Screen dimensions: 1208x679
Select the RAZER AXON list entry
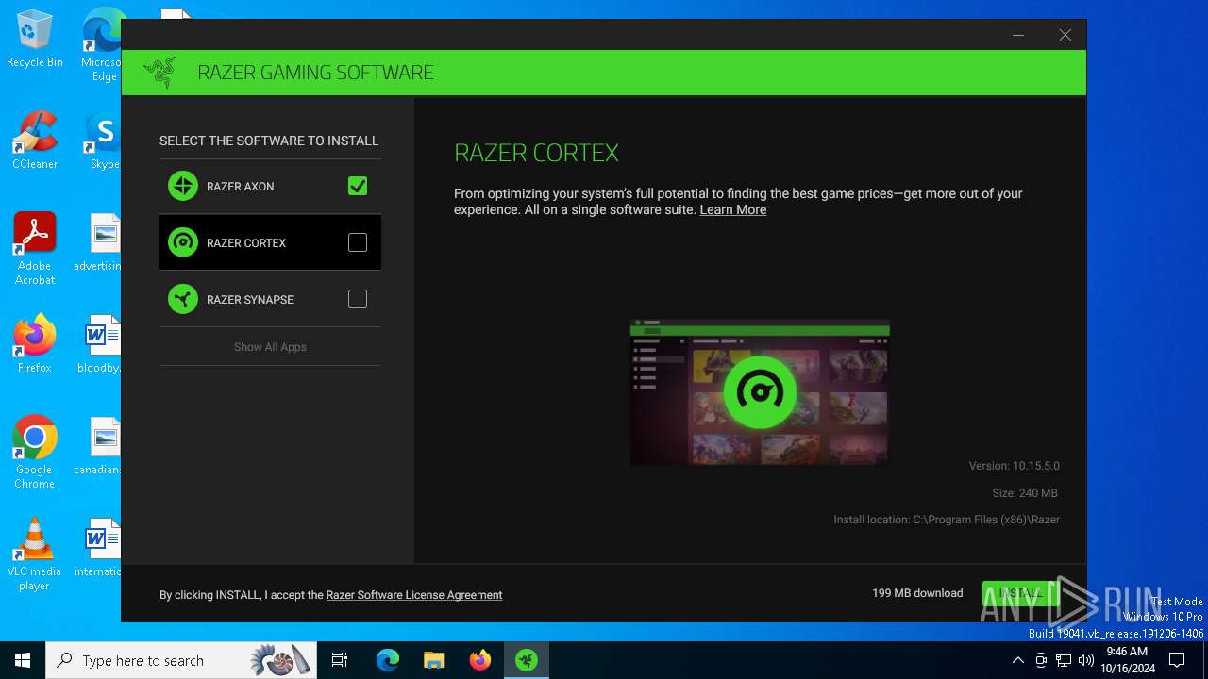pyautogui.click(x=270, y=186)
